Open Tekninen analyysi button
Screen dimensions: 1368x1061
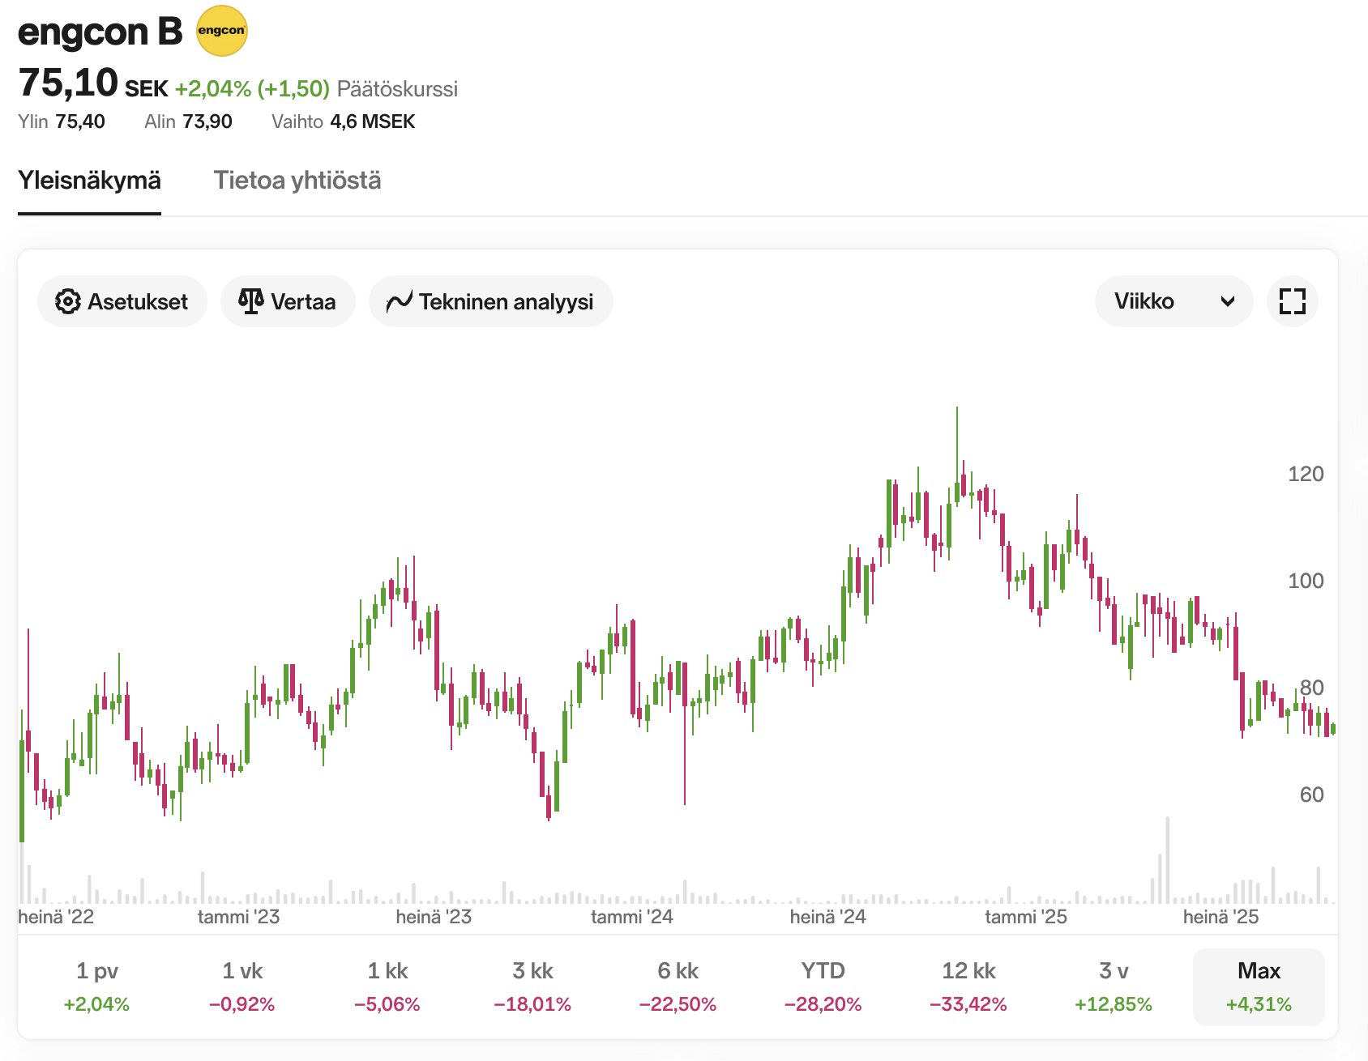[x=491, y=301]
